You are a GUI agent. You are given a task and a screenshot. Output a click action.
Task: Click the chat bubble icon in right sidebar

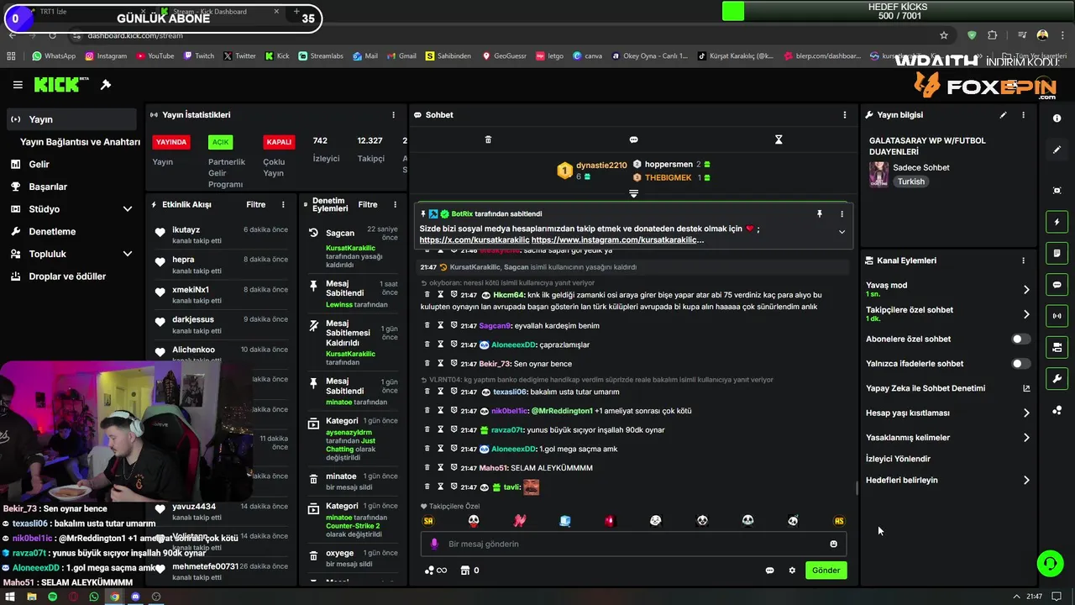[1057, 285]
